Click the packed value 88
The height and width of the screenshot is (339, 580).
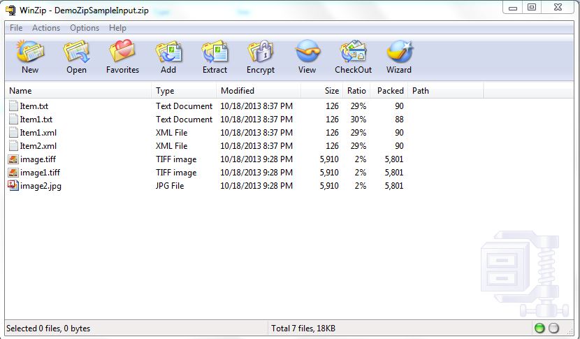(399, 119)
